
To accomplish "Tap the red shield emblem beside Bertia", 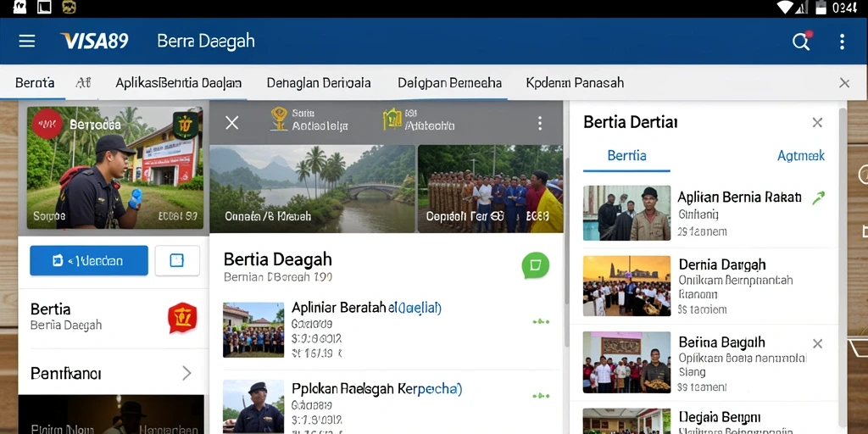I will (x=182, y=318).
